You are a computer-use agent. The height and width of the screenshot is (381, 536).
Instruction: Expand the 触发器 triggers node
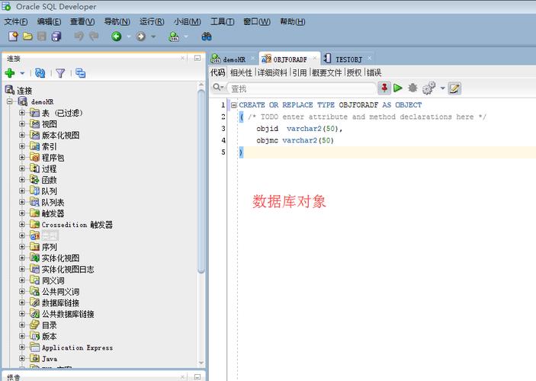coord(22,213)
